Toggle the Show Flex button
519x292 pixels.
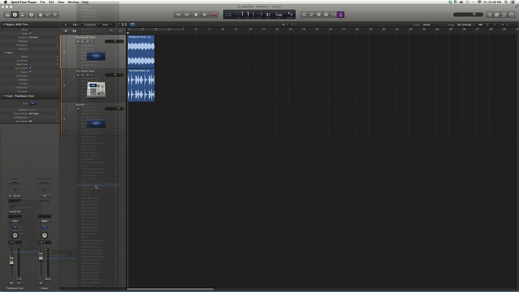[x=124, y=25]
